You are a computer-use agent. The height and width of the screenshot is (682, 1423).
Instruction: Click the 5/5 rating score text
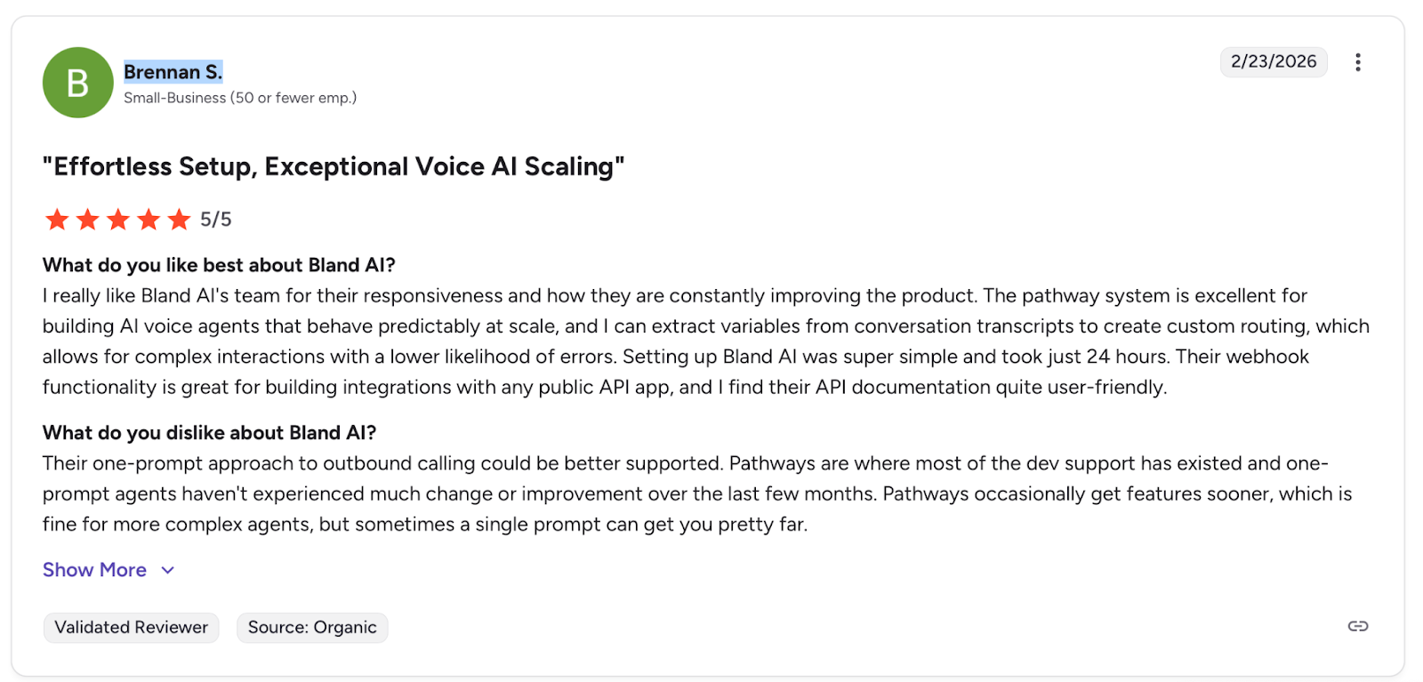tap(216, 220)
